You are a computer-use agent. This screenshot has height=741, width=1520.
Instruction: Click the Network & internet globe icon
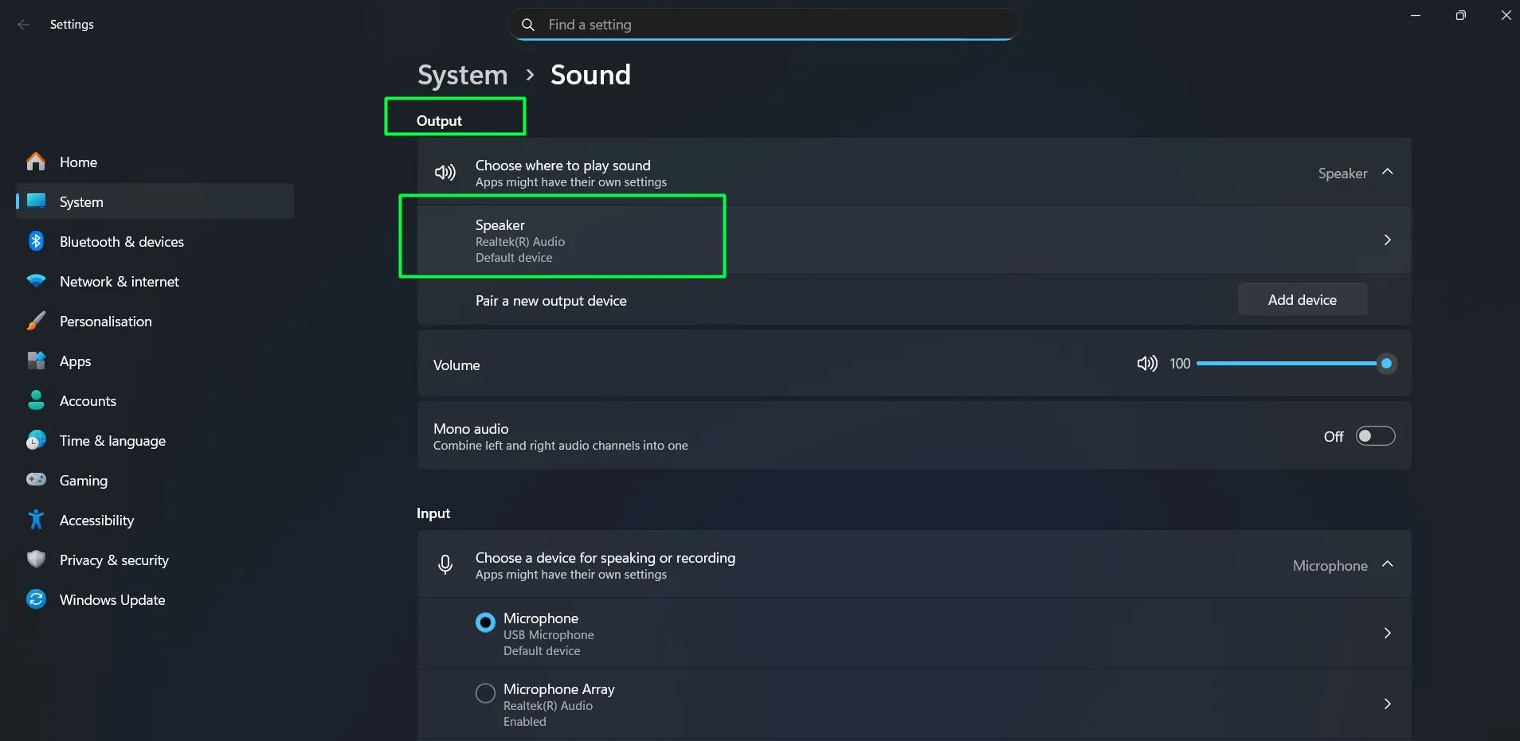click(36, 281)
